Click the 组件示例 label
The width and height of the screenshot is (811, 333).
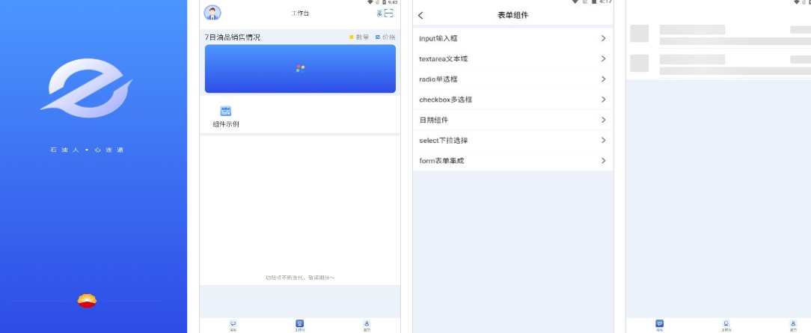click(226, 124)
